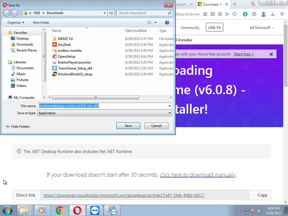Viewport: 288px width, 216px height.
Task: Expand the VM1 path arrow in breadcrumb
Action: pyautogui.click(x=43, y=13)
